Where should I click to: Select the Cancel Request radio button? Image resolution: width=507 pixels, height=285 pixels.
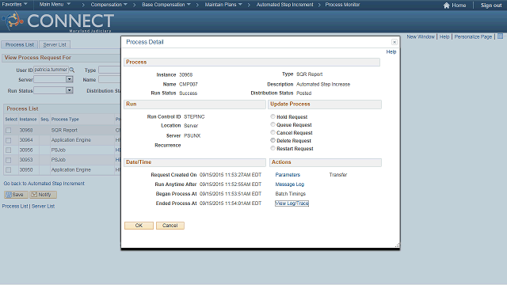pos(273,132)
